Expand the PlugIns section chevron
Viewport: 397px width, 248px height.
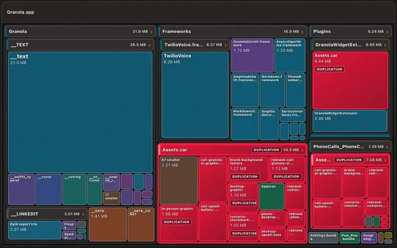click(x=387, y=32)
